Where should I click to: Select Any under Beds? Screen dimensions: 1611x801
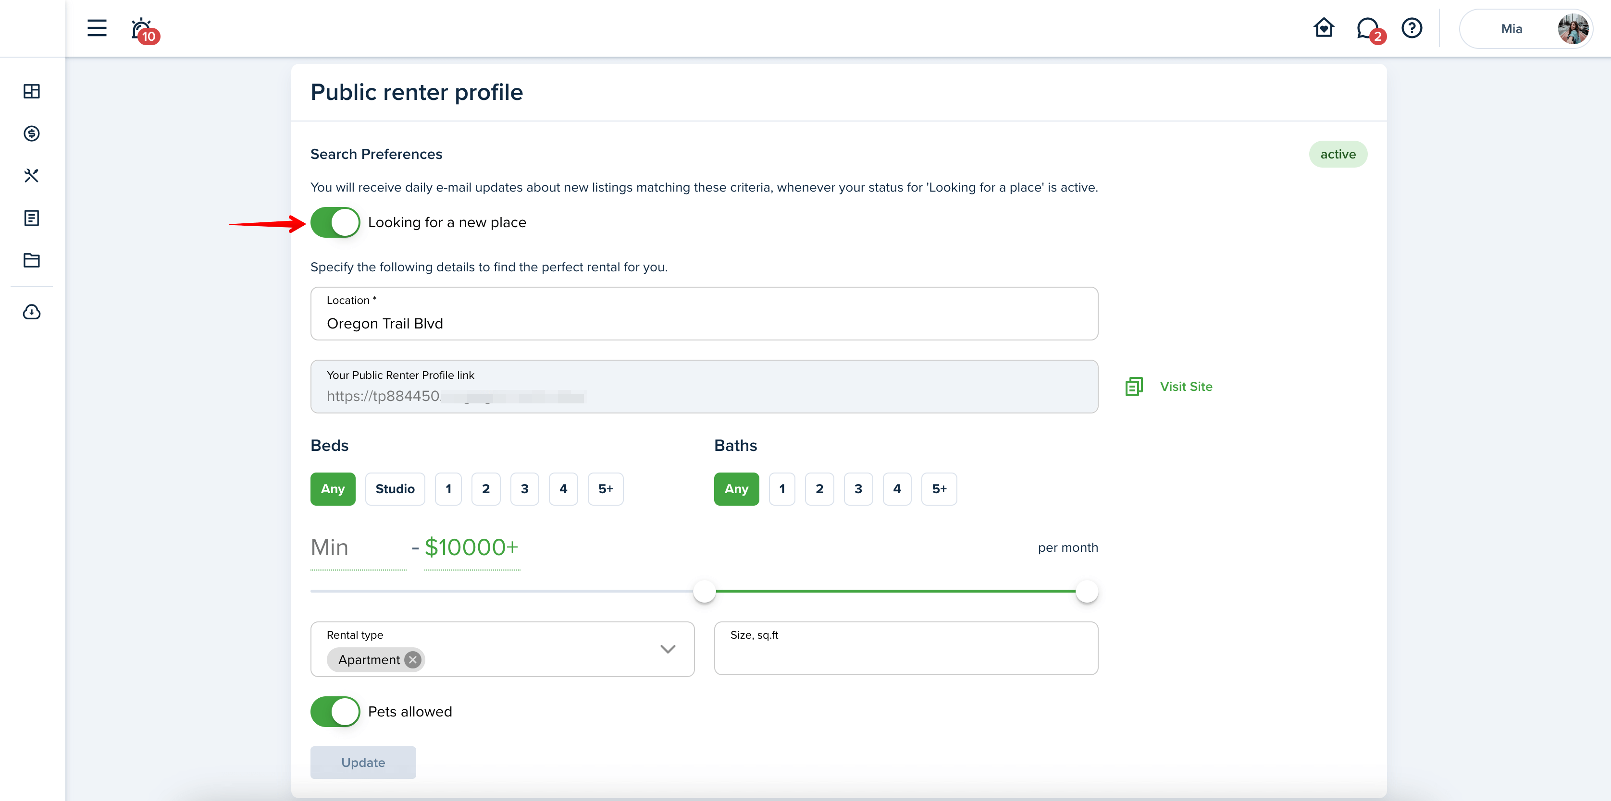[x=333, y=489]
